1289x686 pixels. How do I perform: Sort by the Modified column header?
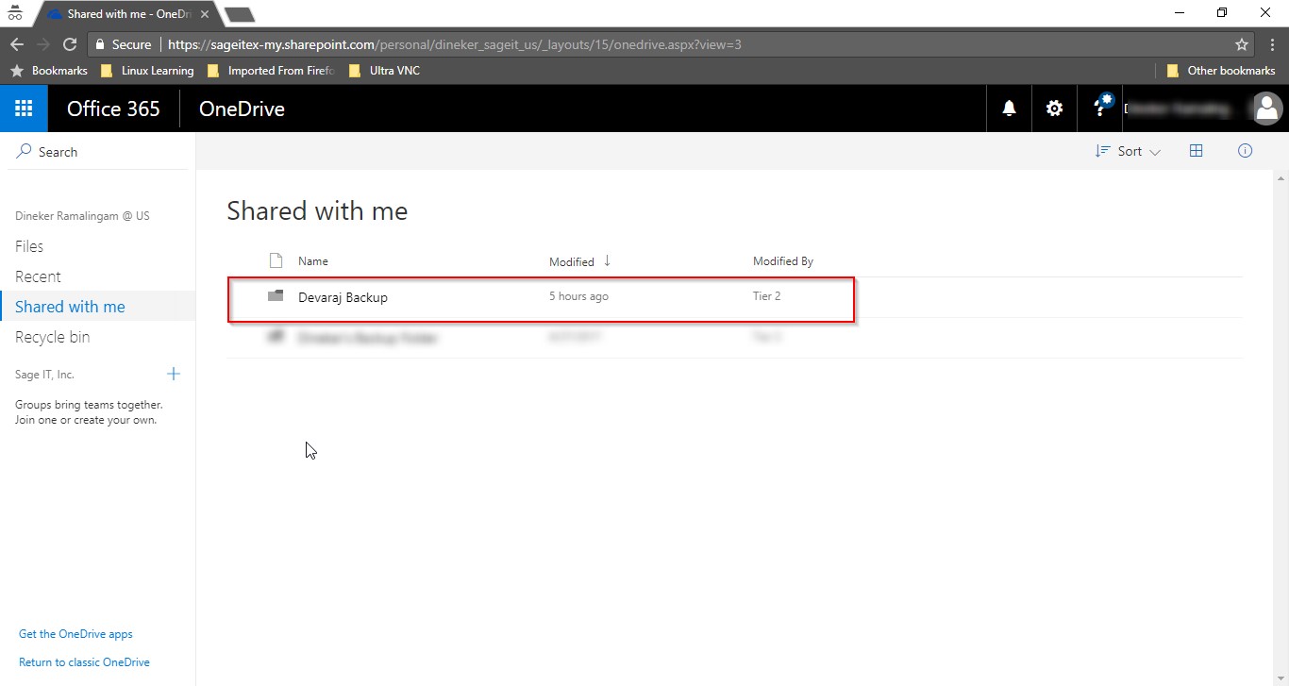point(572,261)
